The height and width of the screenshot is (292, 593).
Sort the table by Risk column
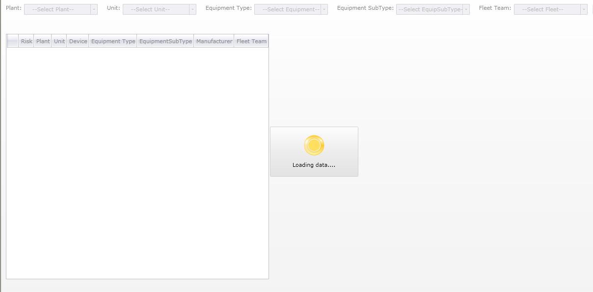pos(27,41)
